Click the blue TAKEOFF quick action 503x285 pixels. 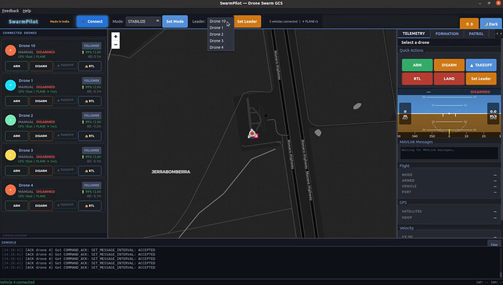481,65
